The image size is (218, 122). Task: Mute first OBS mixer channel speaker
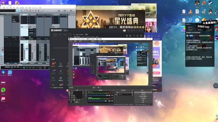pos(110,95)
